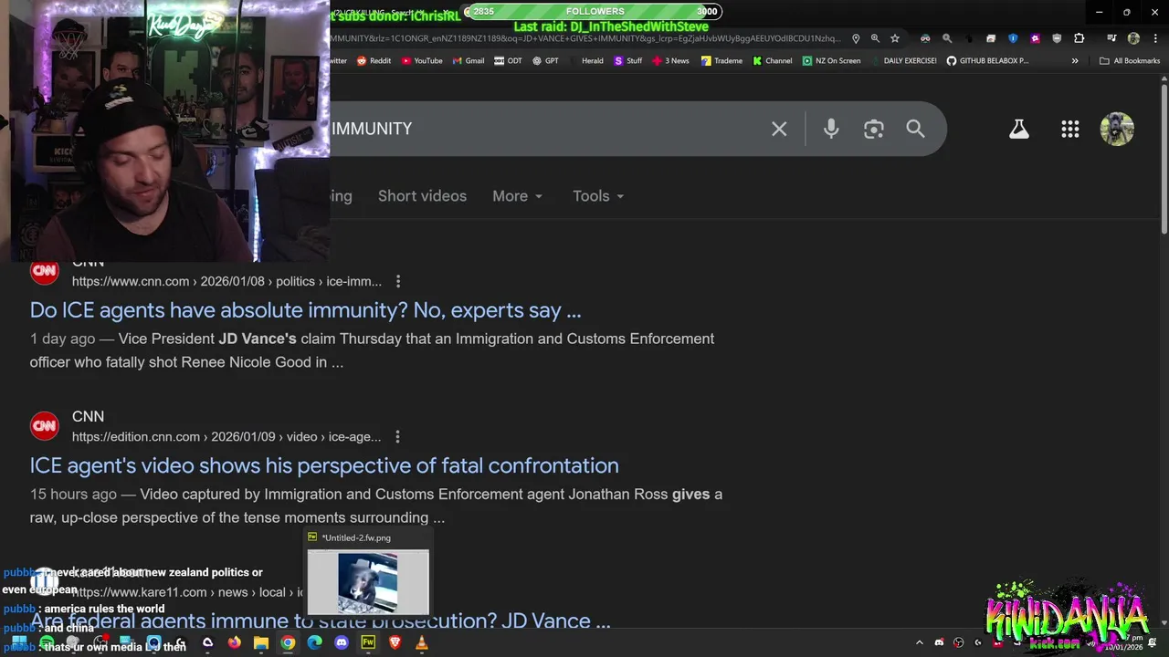The image size is (1169, 657).
Task: Open Adobe Fireworks from the taskbar
Action: tap(368, 642)
